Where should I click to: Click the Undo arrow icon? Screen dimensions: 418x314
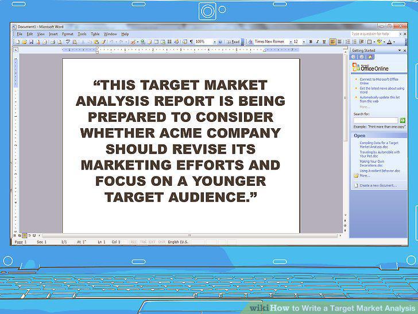click(x=112, y=41)
